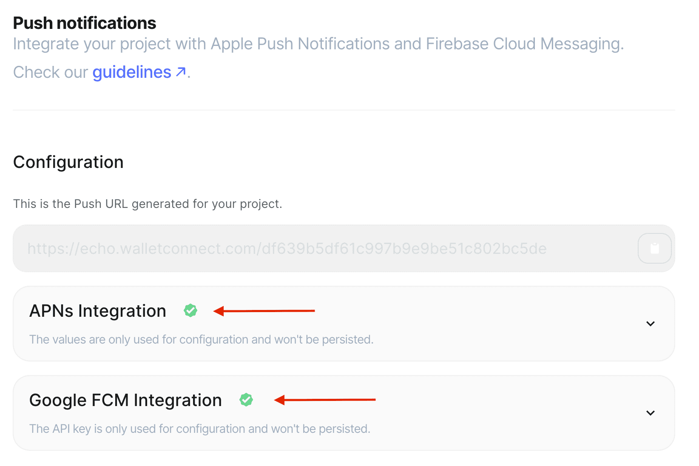Click the Push notifications heading
The image size is (699, 466).
click(85, 23)
